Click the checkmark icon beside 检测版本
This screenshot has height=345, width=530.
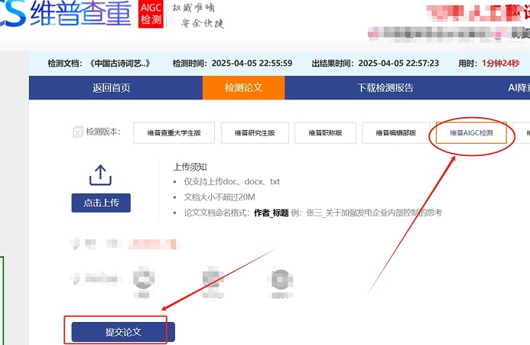coord(78,132)
